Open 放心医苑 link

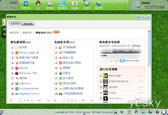(x=68, y=78)
